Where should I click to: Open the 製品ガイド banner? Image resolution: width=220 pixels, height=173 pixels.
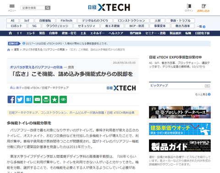click(180, 145)
